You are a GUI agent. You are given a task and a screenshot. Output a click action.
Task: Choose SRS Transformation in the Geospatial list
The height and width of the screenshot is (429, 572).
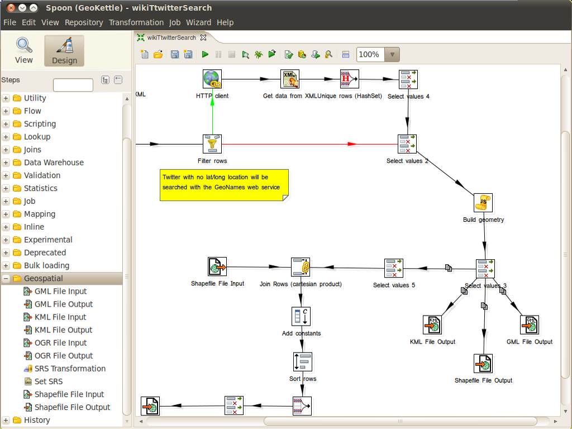pos(70,369)
